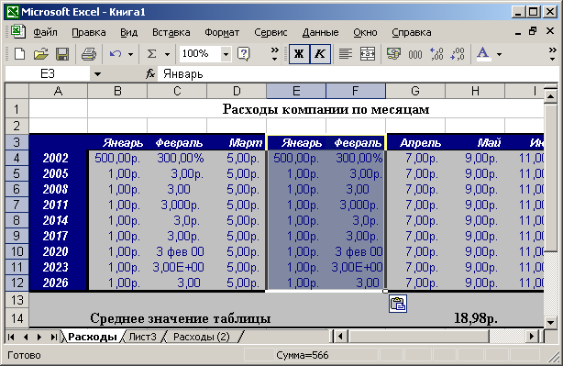The height and width of the screenshot is (366, 563).
Task: Open the Help question mark icon
Action: 243,54
